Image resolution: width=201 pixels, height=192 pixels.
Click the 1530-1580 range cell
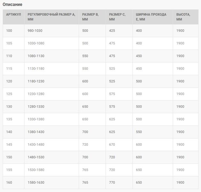[36, 170]
